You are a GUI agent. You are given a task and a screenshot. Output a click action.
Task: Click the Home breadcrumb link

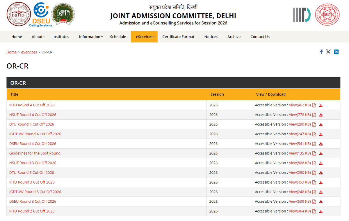pyautogui.click(x=12, y=52)
